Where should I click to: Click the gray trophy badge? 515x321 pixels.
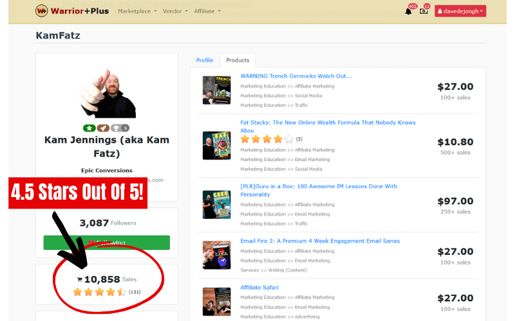pyautogui.click(x=120, y=128)
